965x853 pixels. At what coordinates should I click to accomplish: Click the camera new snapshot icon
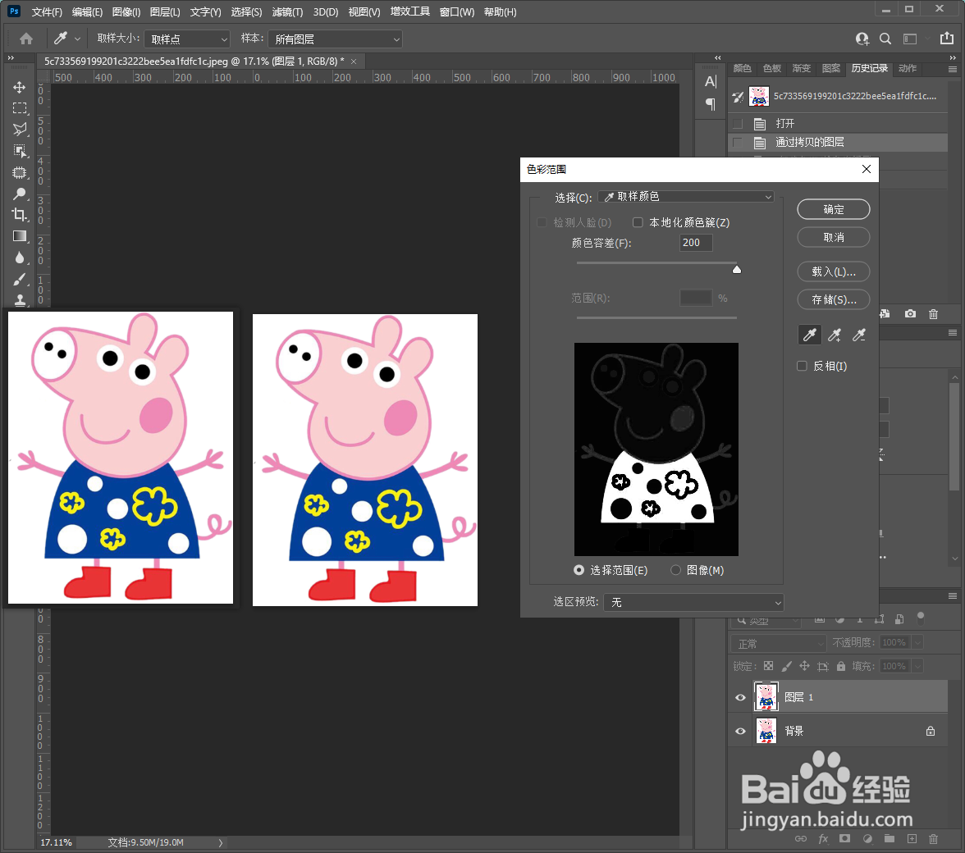(910, 313)
